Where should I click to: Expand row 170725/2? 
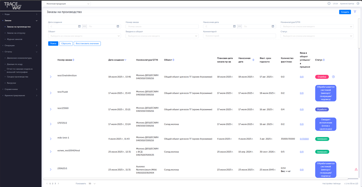[x=51, y=124]
